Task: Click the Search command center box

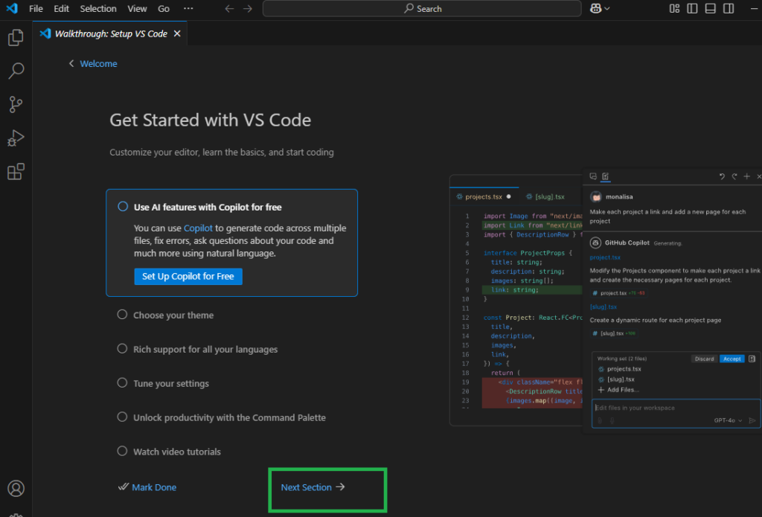Action: (x=422, y=9)
